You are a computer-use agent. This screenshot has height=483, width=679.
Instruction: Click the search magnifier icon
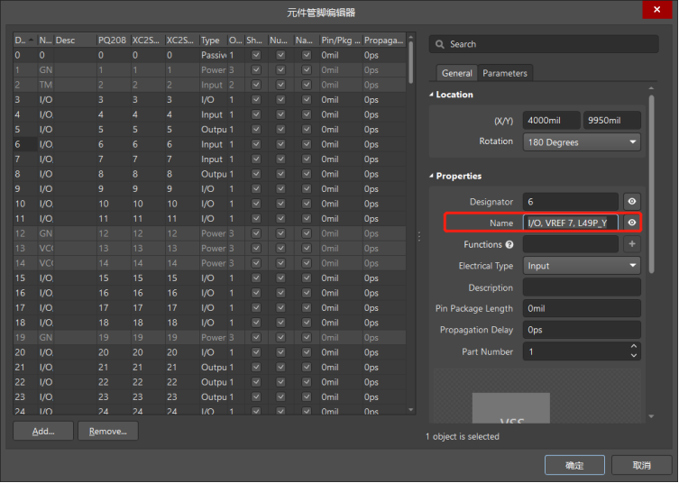point(439,44)
